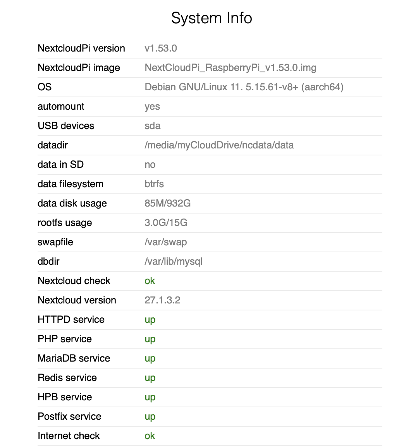
Task: Click the data disk usage 85M/932G
Action: pos(168,203)
